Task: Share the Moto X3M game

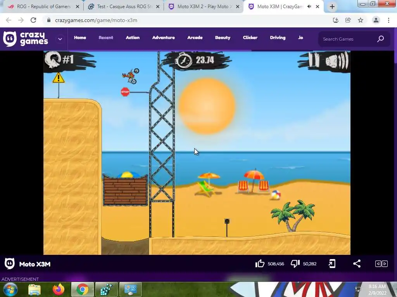Action: (x=357, y=264)
